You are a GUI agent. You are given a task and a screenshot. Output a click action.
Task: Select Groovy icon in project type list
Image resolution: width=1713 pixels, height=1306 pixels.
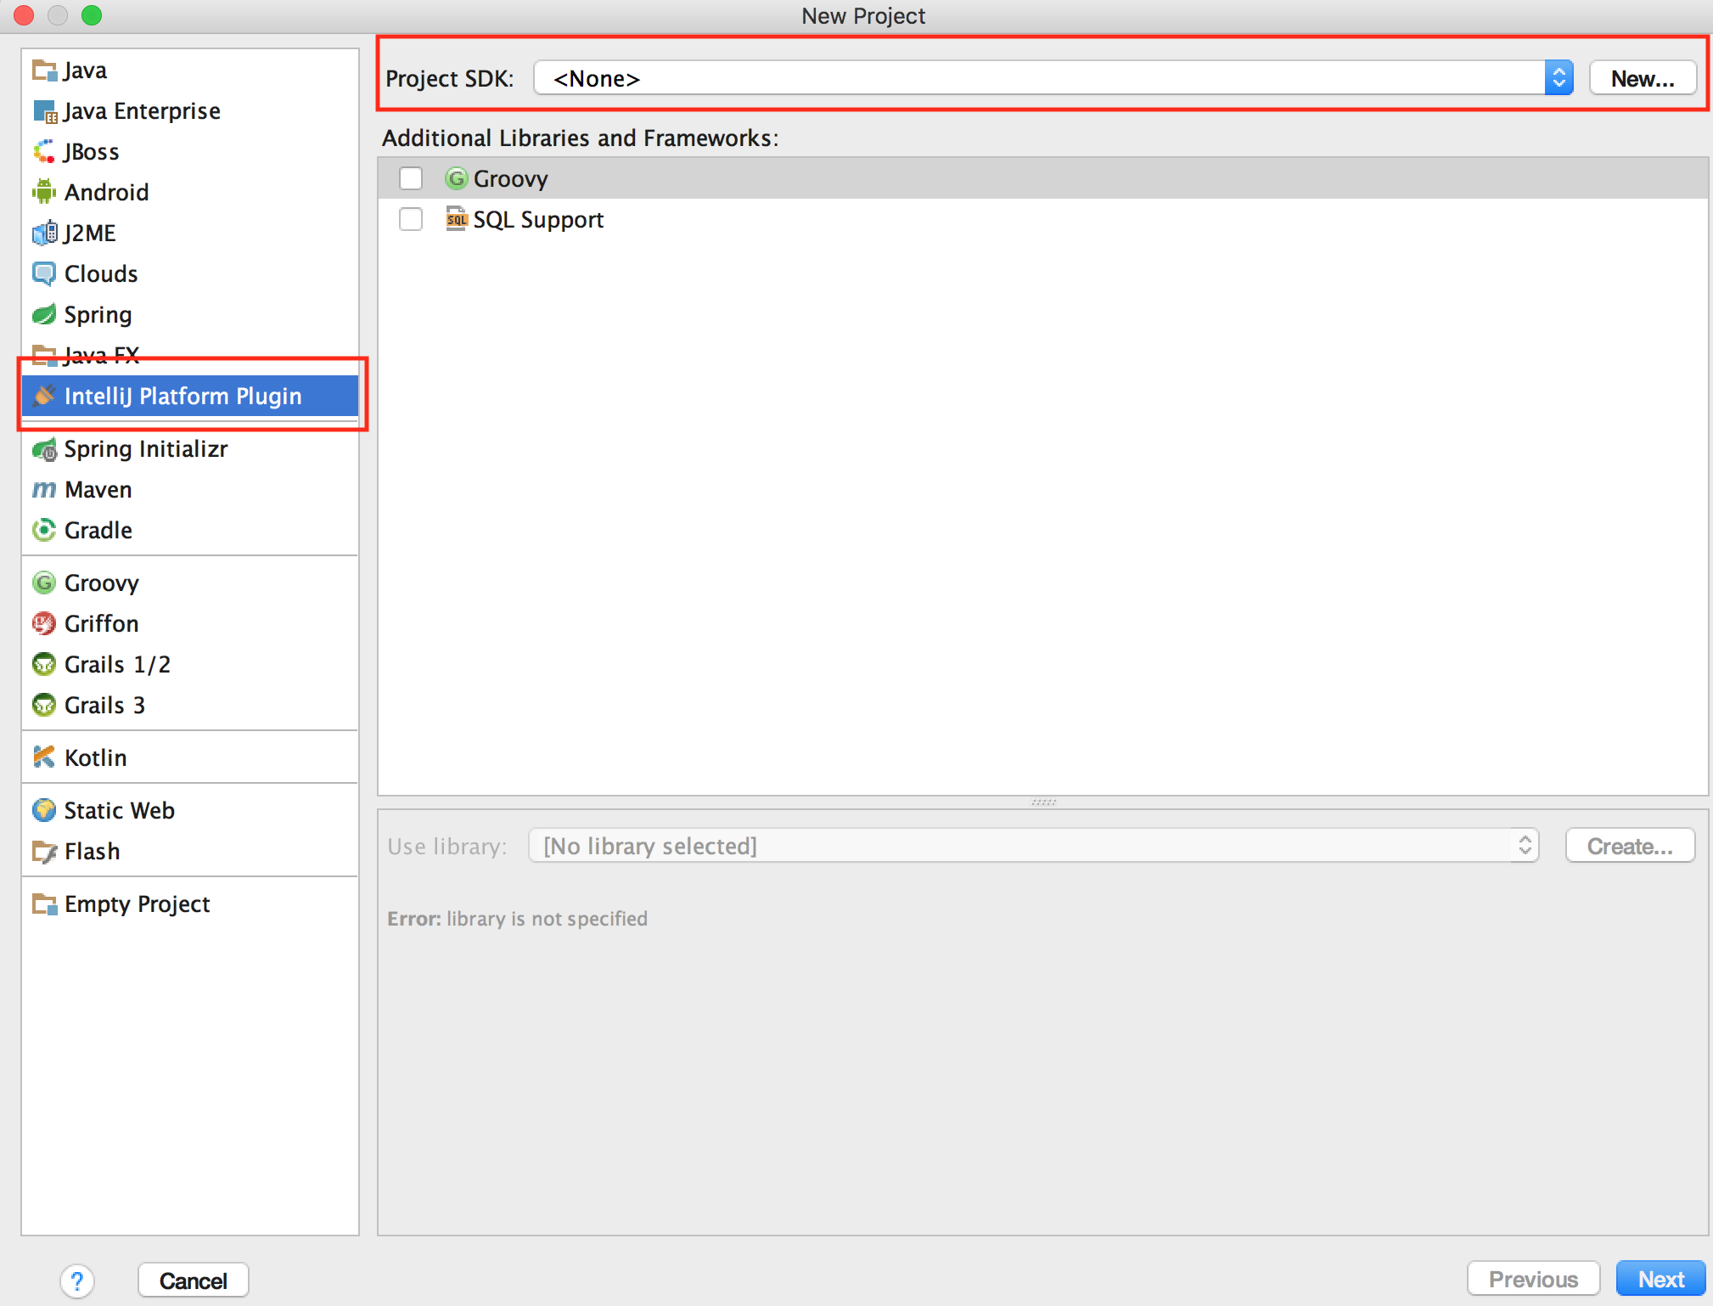coord(44,583)
